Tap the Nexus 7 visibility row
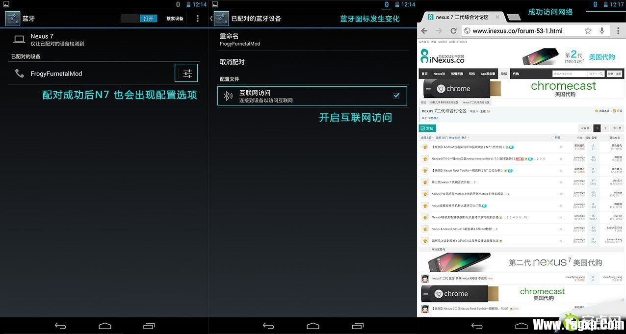This screenshot has width=626, height=334. click(104, 40)
